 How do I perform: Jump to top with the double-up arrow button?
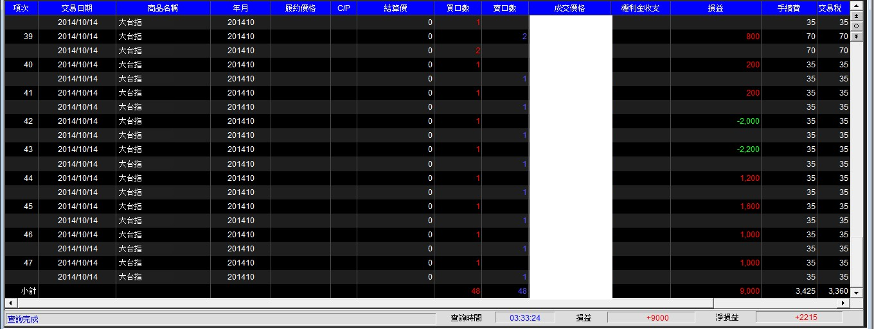(x=855, y=16)
